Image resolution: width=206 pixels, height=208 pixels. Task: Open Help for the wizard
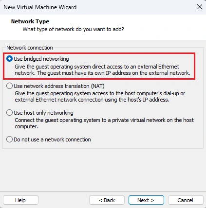[x=20, y=200]
